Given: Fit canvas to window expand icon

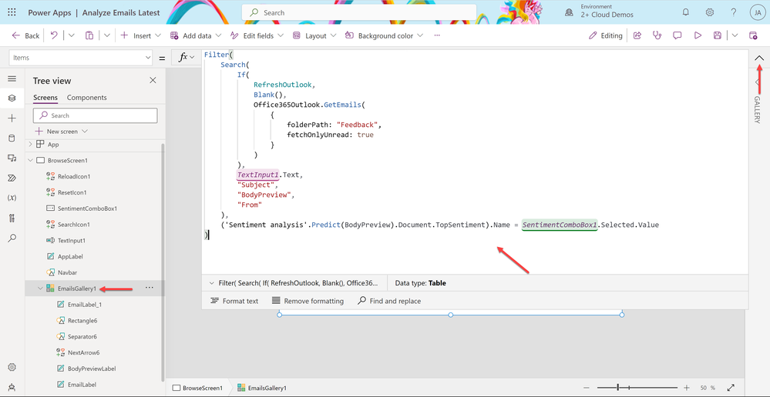Looking at the screenshot, I should click(731, 388).
